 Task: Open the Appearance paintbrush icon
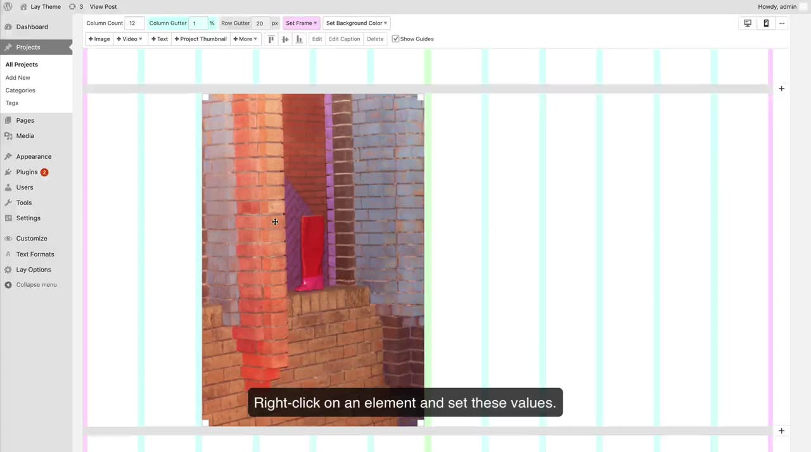pos(8,156)
